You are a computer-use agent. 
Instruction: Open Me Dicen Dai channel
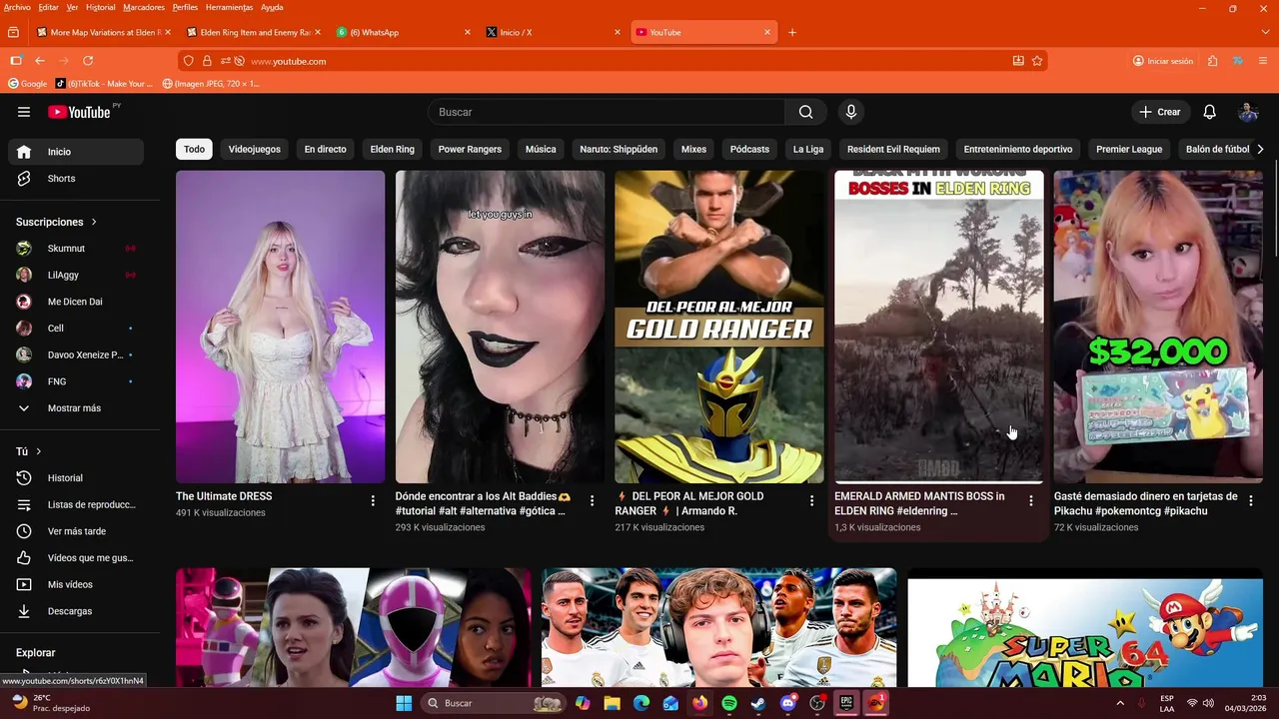click(x=76, y=302)
